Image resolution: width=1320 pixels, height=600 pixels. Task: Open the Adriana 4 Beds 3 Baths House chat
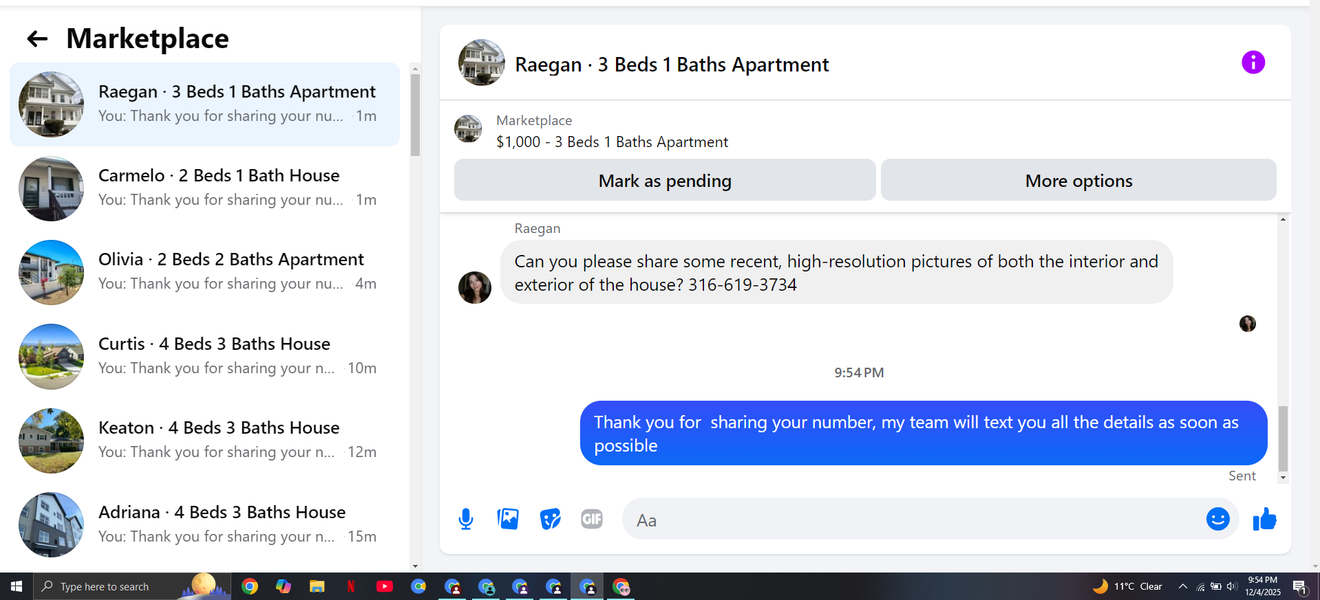[x=205, y=525]
